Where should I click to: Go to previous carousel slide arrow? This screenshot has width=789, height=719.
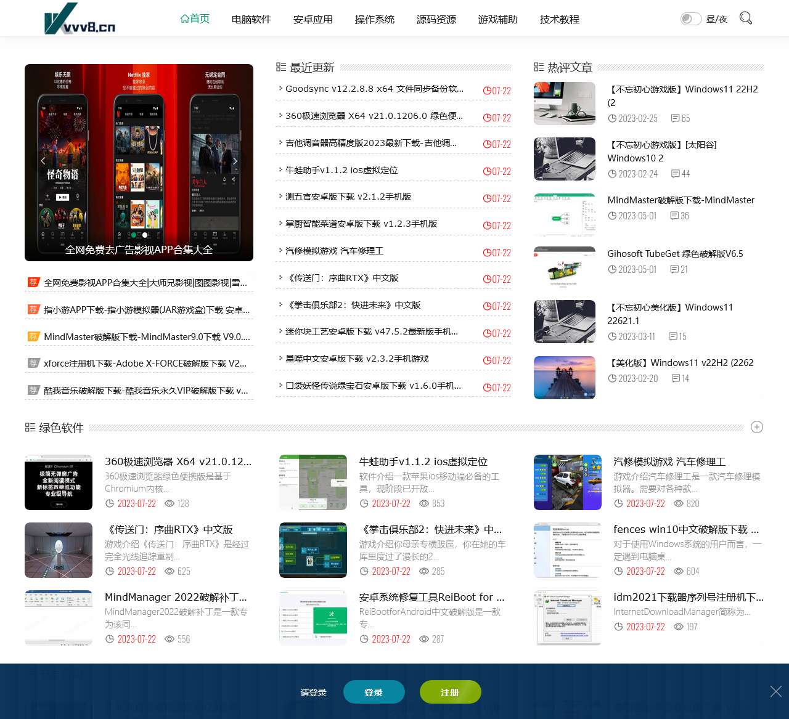click(43, 161)
